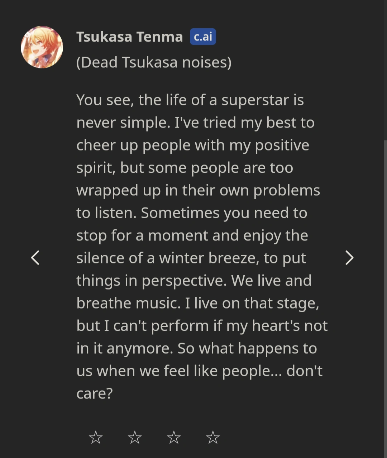Click the star furthest to the right

click(x=214, y=437)
